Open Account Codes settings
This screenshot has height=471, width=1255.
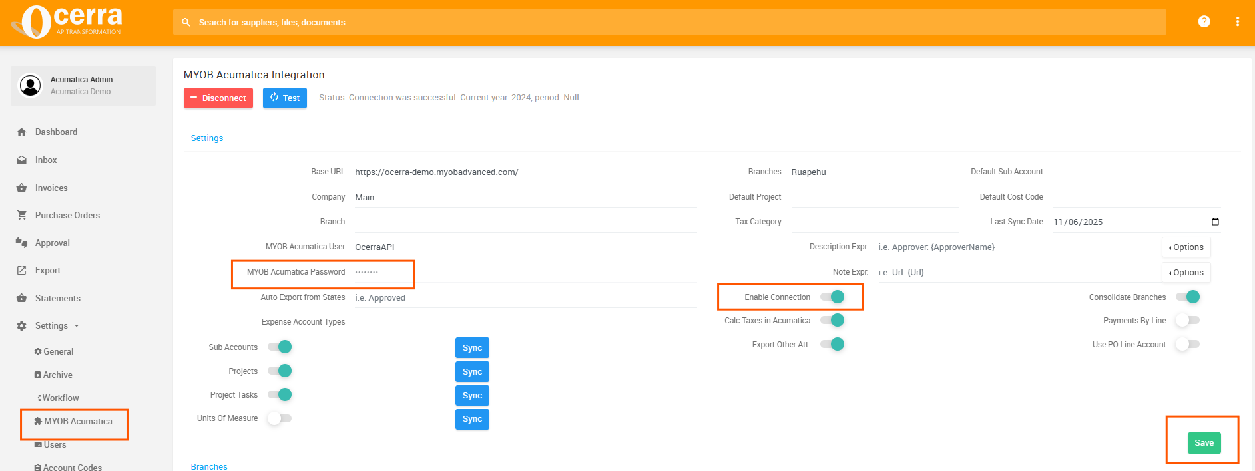[x=68, y=467]
